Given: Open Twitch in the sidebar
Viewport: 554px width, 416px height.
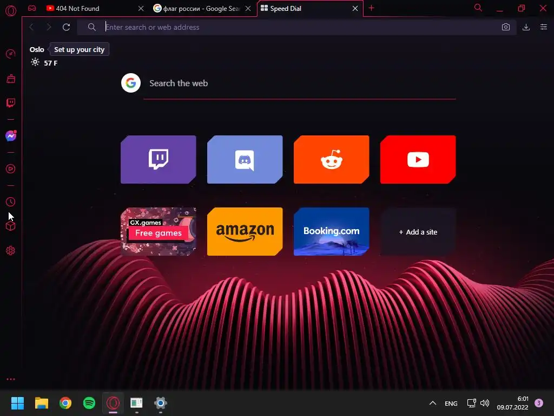Looking at the screenshot, I should 11,103.
